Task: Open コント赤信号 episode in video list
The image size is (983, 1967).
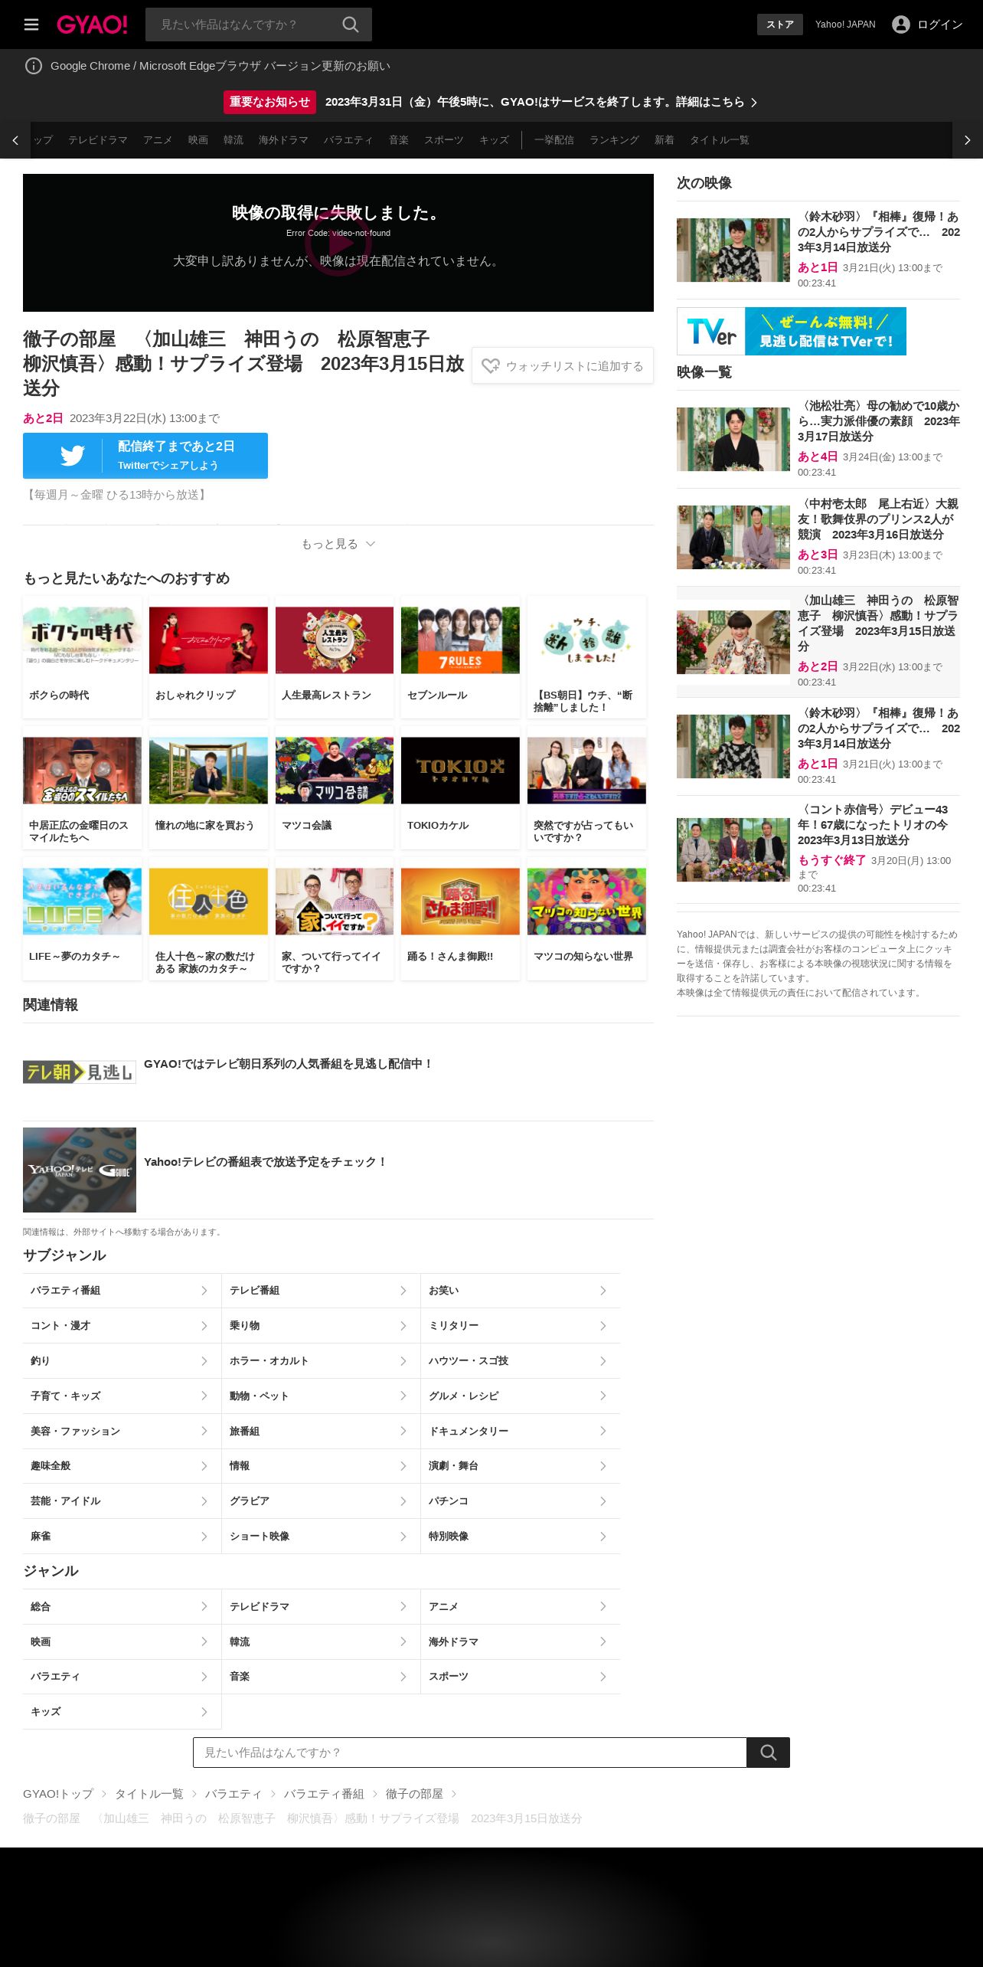Action: point(818,849)
